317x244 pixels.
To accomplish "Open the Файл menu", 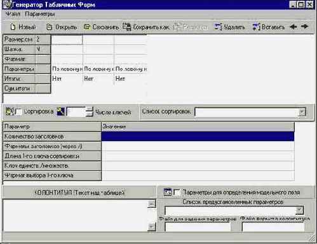I will click(13, 14).
